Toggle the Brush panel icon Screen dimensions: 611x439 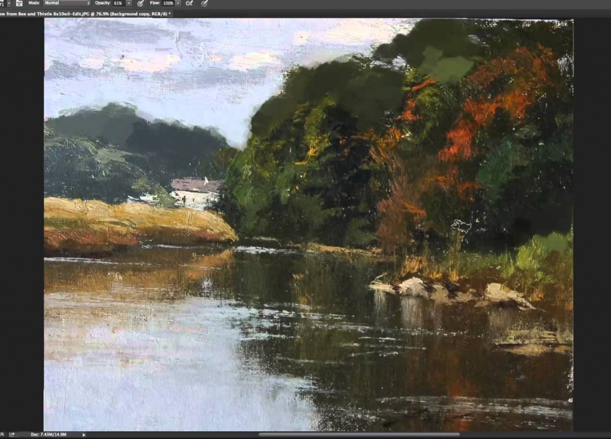point(19,3)
